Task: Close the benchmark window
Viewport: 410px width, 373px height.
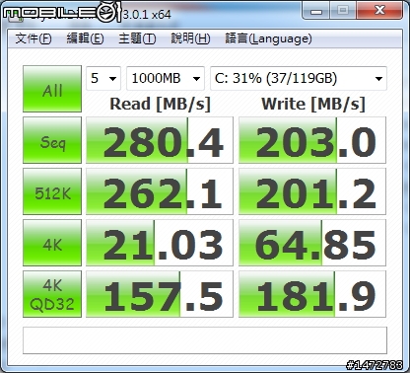Action: coord(379,11)
